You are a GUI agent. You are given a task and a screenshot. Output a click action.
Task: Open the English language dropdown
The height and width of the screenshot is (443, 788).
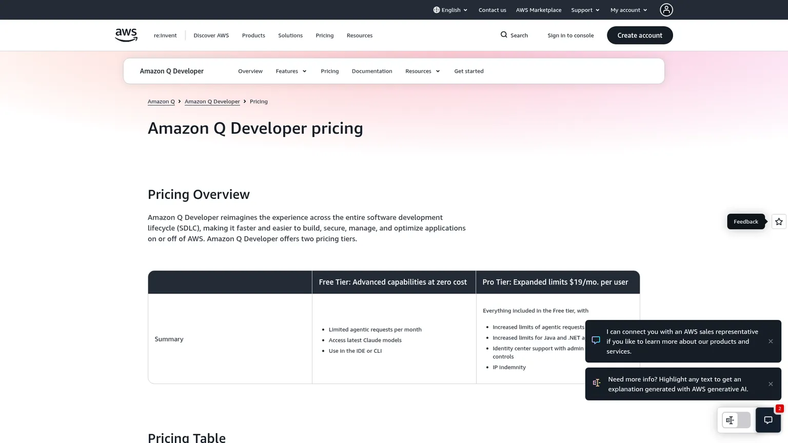click(x=450, y=10)
